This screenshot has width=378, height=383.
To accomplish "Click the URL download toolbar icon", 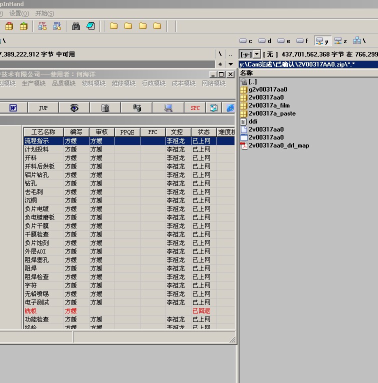I will 57,26.
